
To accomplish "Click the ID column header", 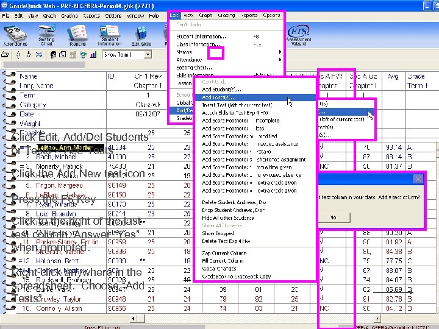I will [x=111, y=76].
